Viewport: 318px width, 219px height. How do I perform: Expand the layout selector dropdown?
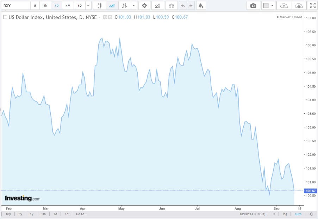point(272,6)
